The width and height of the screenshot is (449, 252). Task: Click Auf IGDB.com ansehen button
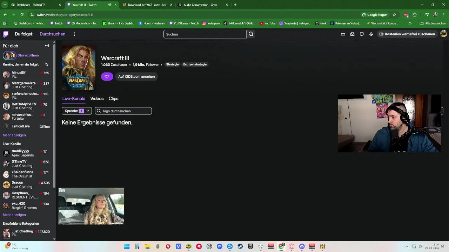[136, 76]
